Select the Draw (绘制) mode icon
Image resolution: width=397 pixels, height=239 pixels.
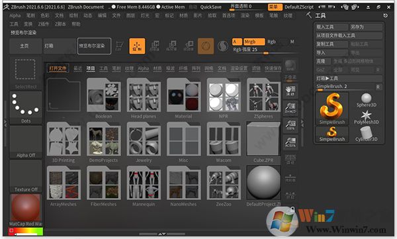(137, 46)
